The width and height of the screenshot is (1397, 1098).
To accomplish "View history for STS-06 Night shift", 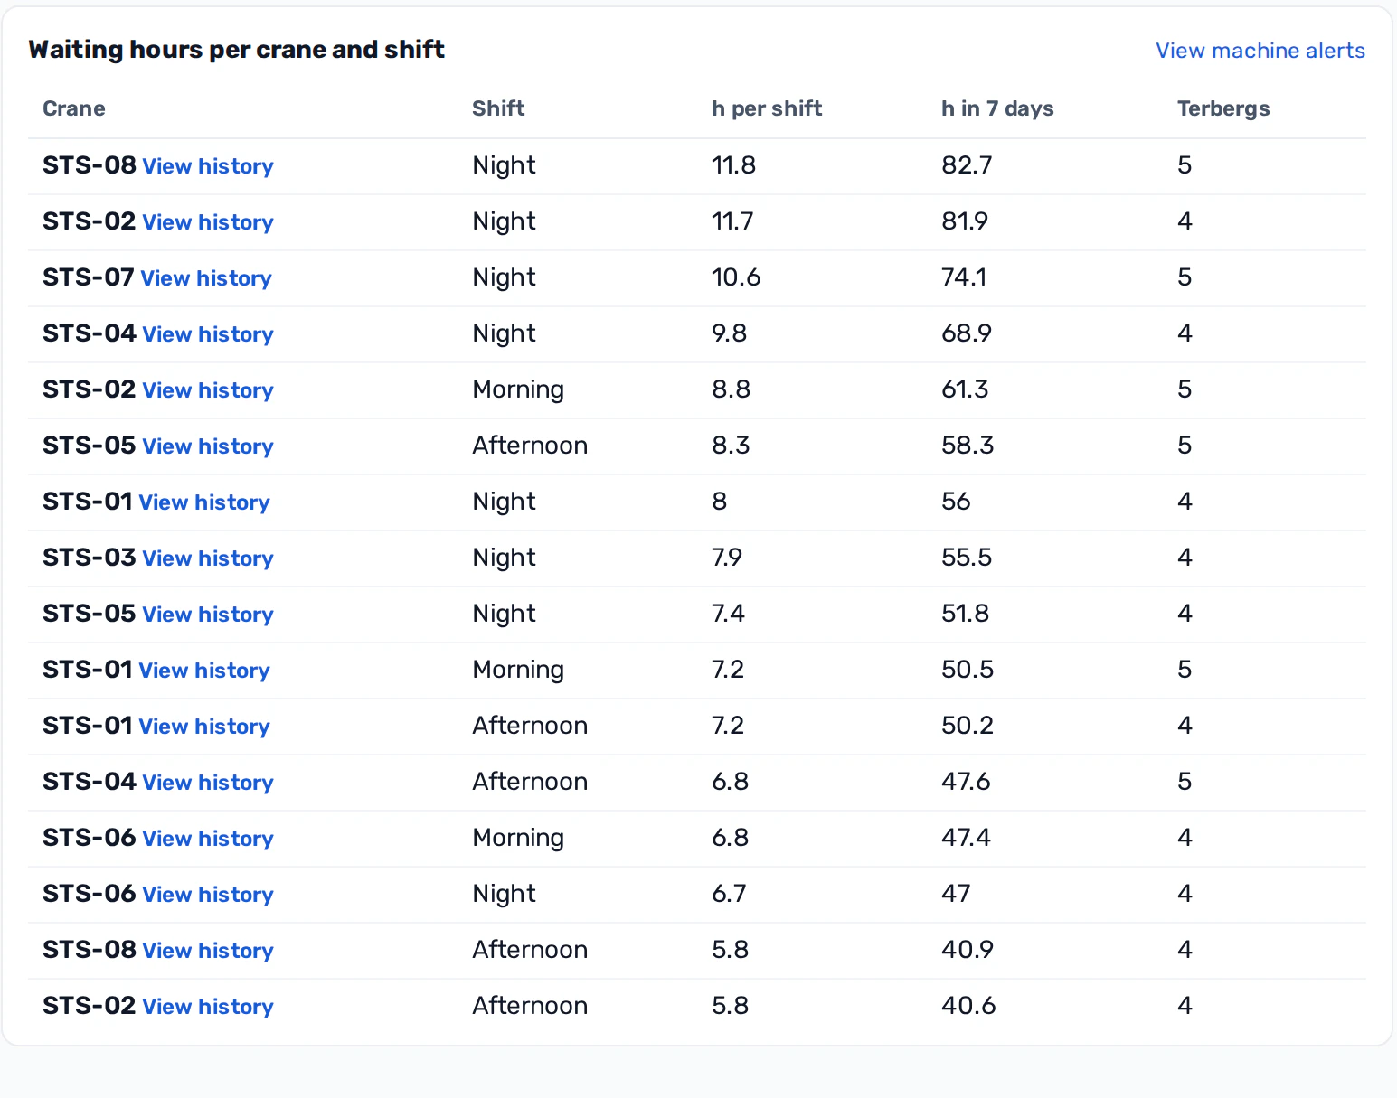I will pyautogui.click(x=208, y=895).
